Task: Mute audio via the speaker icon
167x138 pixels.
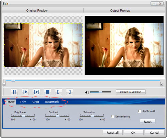Action: point(87,92)
